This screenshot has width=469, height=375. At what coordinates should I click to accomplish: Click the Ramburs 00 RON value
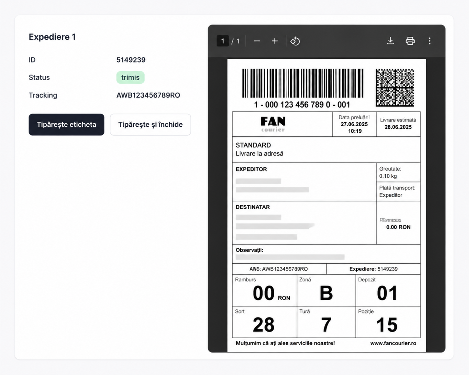tap(271, 293)
